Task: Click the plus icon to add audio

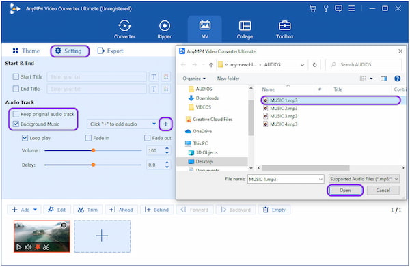Action: pos(166,124)
